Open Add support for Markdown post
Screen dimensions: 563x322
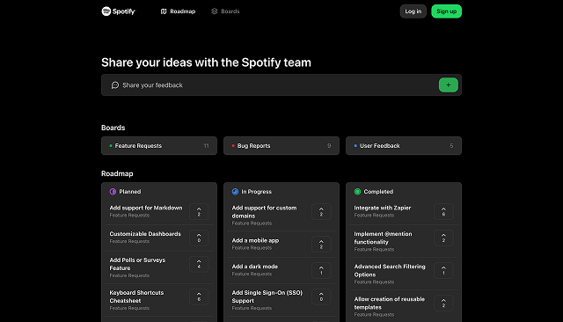tap(146, 208)
